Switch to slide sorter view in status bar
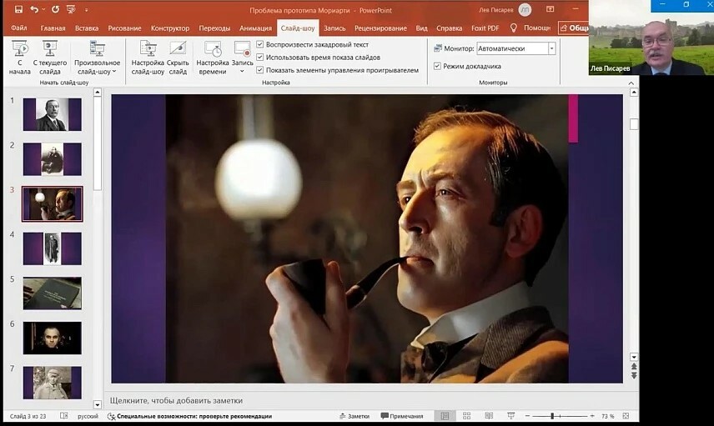 tap(465, 416)
